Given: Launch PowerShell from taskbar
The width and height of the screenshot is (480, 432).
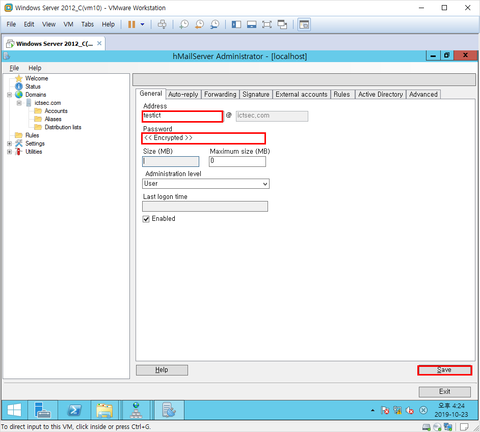Looking at the screenshot, I should (74, 410).
